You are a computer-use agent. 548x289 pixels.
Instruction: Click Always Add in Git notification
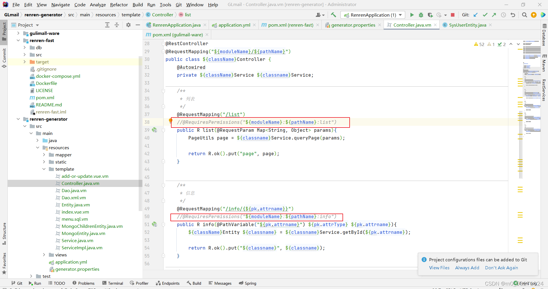(x=467, y=268)
